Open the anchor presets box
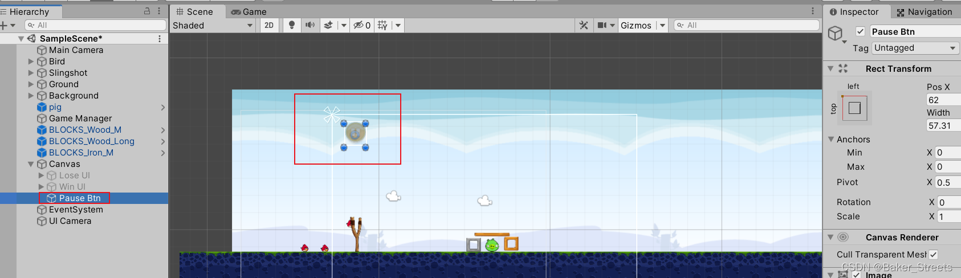The height and width of the screenshot is (278, 961). pos(854,108)
